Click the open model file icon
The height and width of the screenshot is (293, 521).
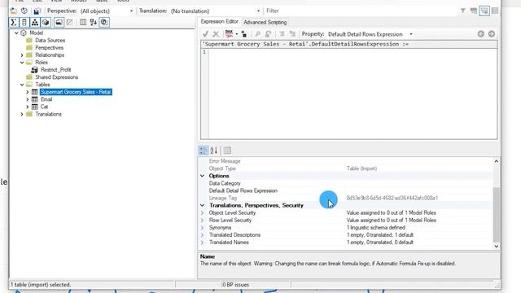tap(14, 11)
